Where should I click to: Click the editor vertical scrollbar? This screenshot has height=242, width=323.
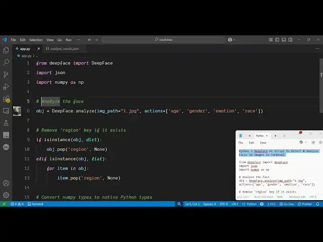(321, 86)
